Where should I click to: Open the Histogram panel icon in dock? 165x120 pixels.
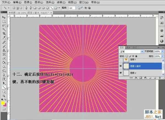click(x=162, y=36)
